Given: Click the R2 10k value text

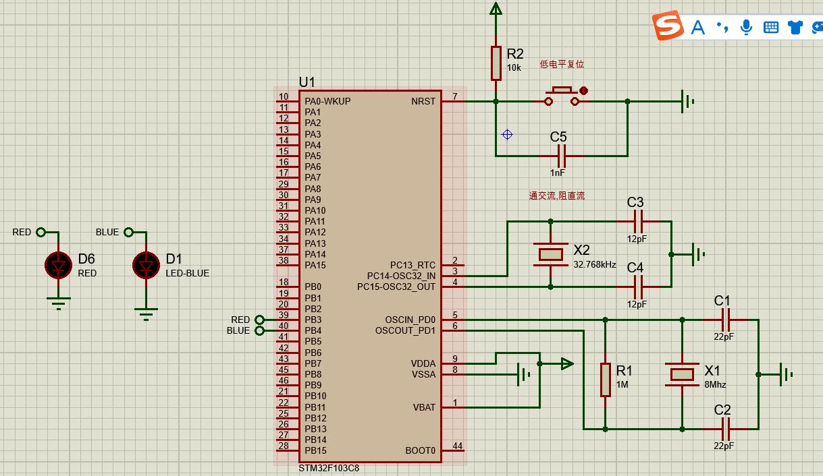Looking at the screenshot, I should pyautogui.click(x=514, y=67).
